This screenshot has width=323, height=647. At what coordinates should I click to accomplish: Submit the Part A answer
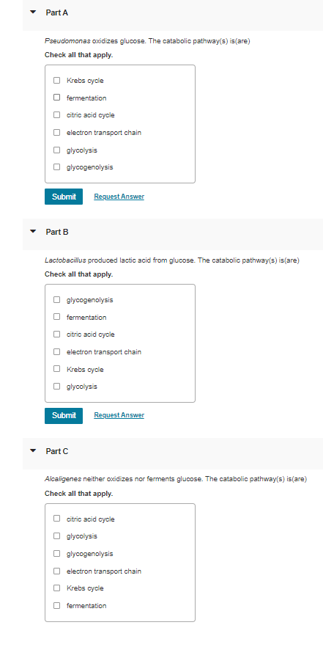pos(64,197)
